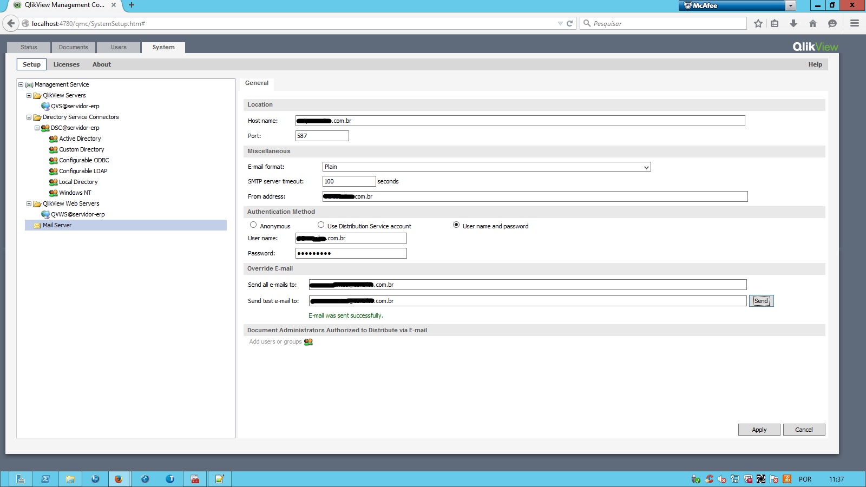Screen dimensions: 866x487
Task: Click the Password field
Action: (x=351, y=253)
